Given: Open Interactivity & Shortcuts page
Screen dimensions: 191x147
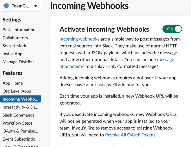Looking at the screenshot, I should click(20, 107).
